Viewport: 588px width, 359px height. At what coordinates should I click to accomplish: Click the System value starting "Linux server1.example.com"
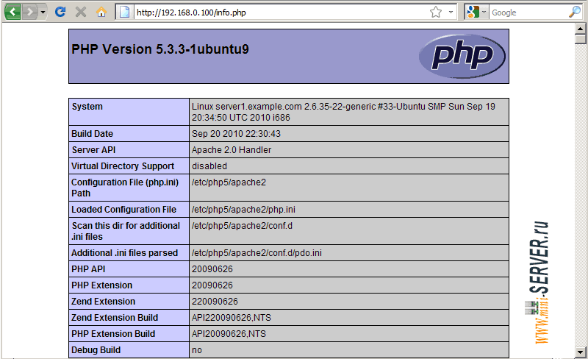point(343,112)
